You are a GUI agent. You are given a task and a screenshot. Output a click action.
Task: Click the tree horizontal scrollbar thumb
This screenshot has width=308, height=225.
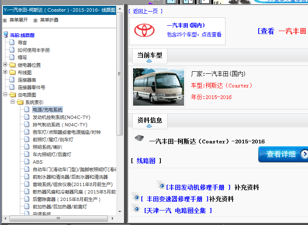[58, 218]
